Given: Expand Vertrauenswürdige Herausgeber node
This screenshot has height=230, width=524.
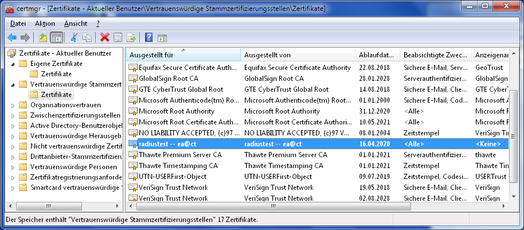Looking at the screenshot, I should point(13,137).
